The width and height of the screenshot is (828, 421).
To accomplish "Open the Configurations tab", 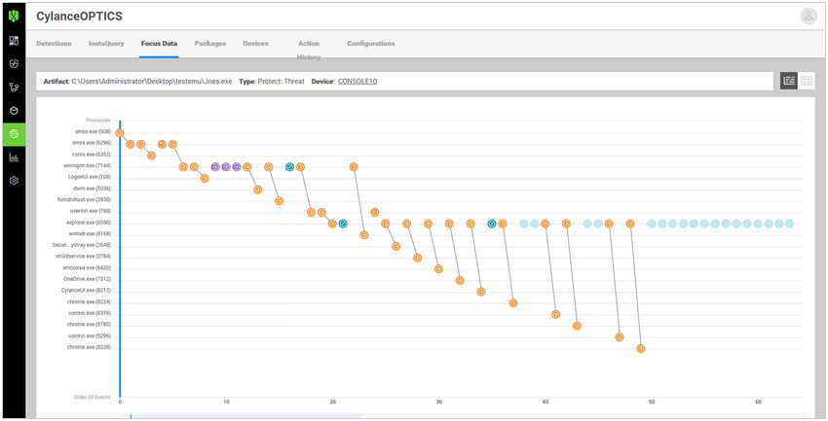I will 371,44.
